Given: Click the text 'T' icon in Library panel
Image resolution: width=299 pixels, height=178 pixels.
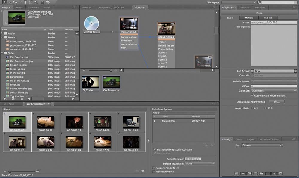Looking at the screenshot, I should click(268, 173).
